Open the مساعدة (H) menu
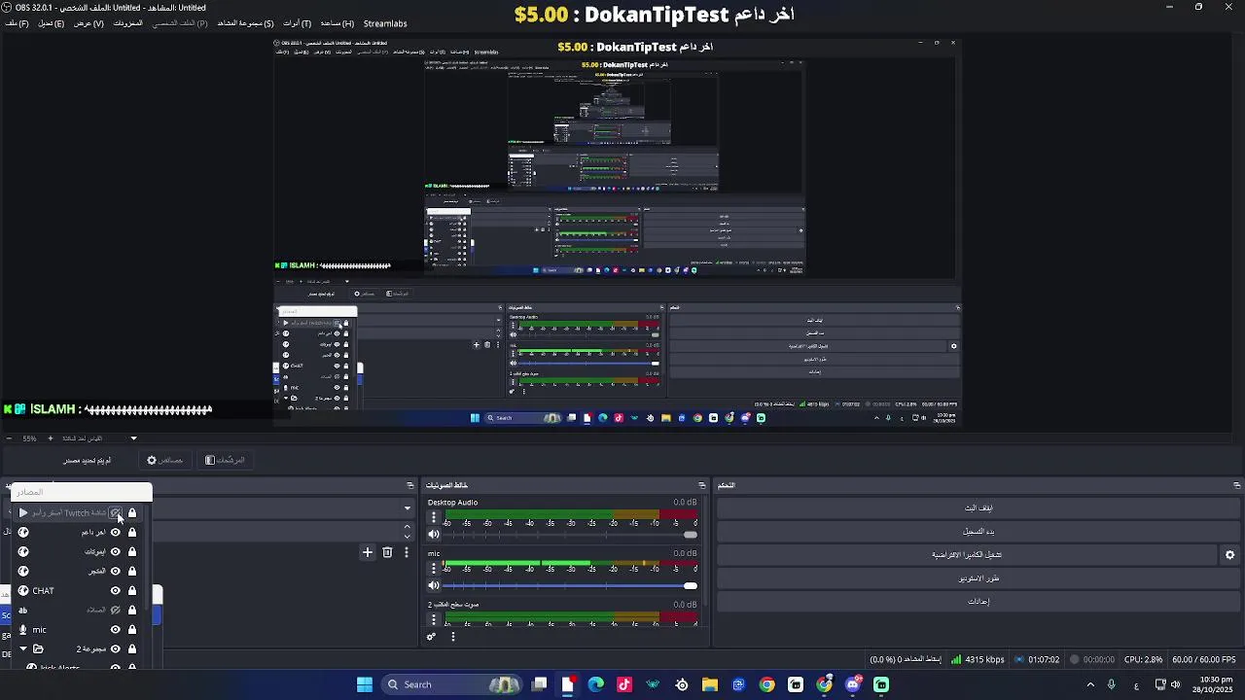 [337, 23]
